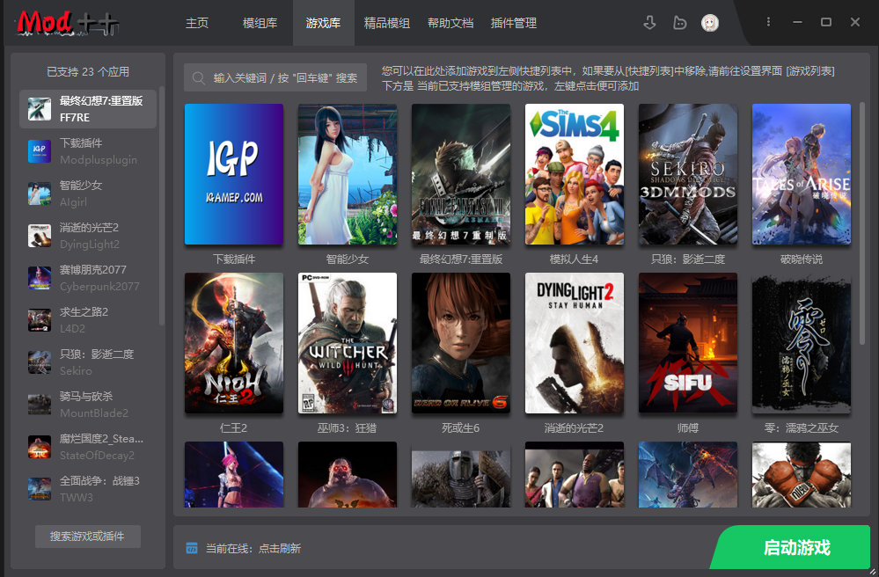The height and width of the screenshot is (577, 879).
Task: Open the 帮助文档 menu item
Action: [x=450, y=24]
